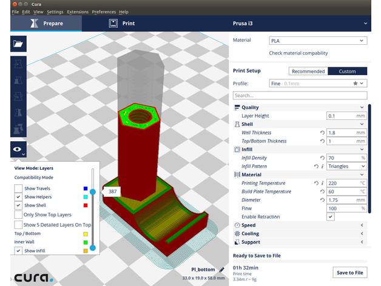Viewport: 381px width, 286px height.
Task: Enable Show 5 Detailed Layers On Top
Action: 18,225
